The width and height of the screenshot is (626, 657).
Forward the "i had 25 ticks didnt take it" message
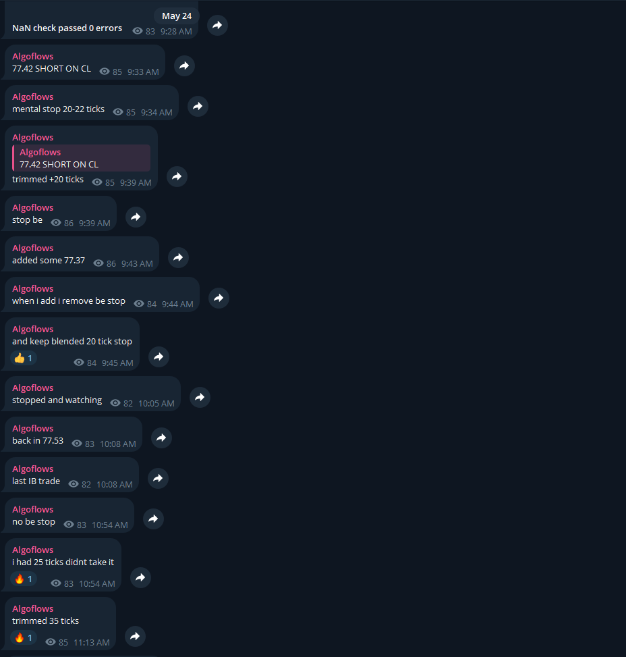(x=140, y=578)
